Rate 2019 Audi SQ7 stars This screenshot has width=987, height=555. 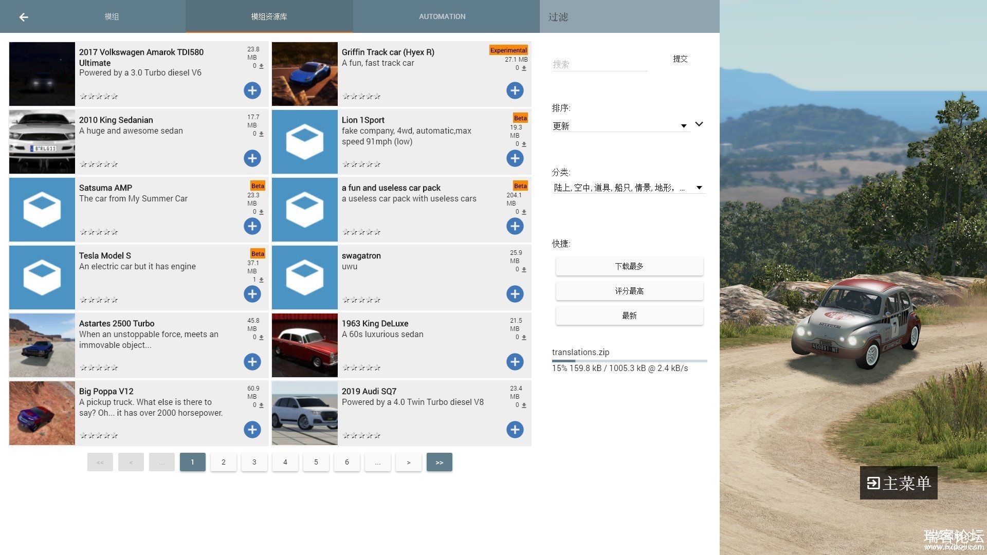point(361,435)
